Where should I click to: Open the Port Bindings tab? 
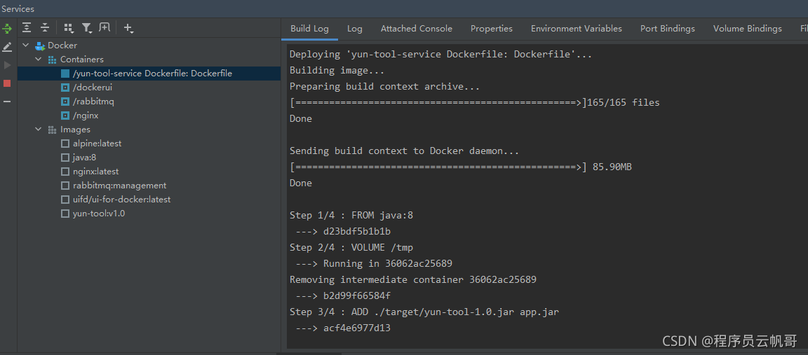667,29
